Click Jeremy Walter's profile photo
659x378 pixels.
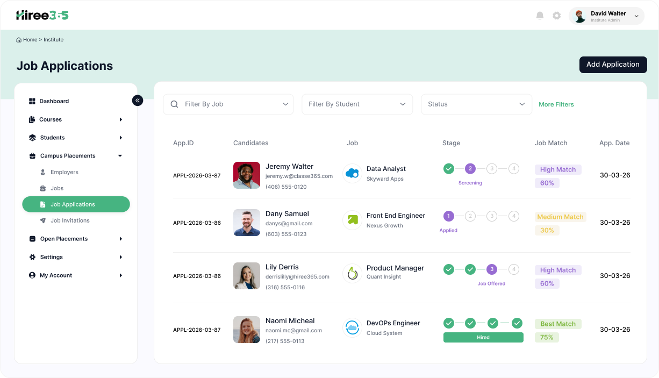click(247, 175)
